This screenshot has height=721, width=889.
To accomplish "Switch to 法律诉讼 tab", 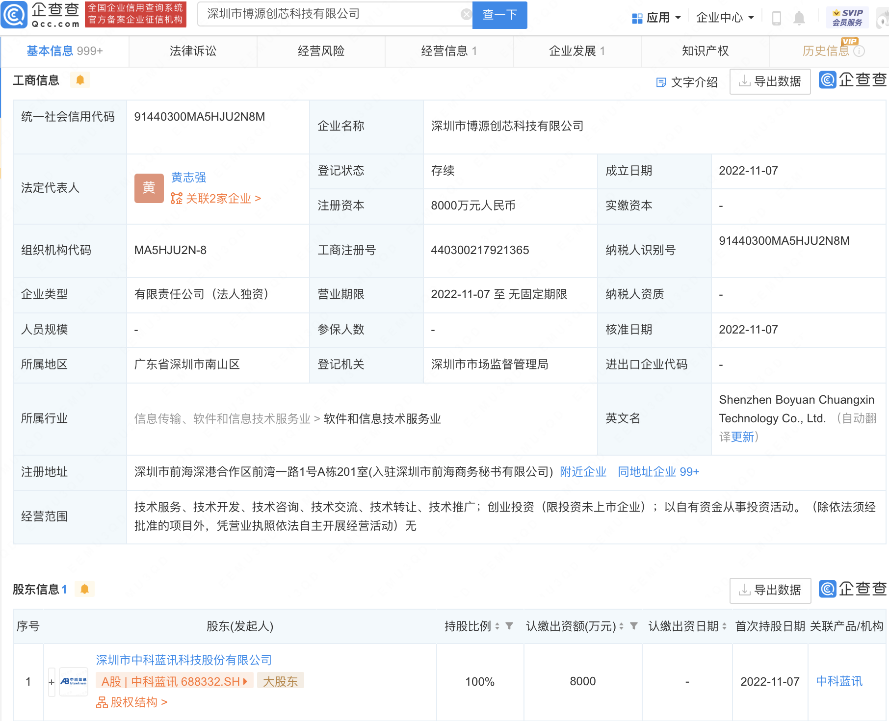I will pos(193,51).
